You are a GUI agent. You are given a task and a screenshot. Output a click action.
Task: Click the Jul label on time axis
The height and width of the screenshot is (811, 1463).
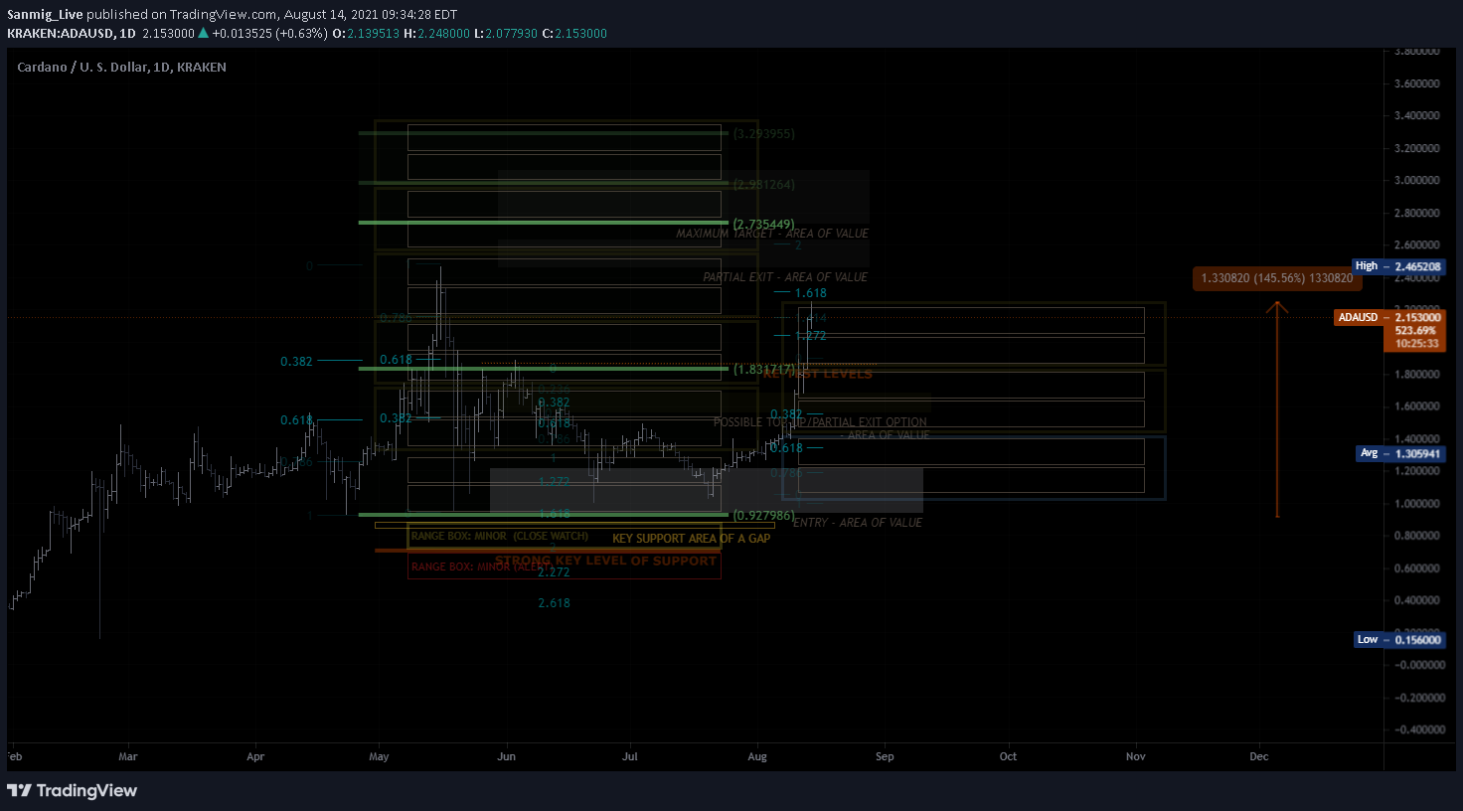[630, 756]
